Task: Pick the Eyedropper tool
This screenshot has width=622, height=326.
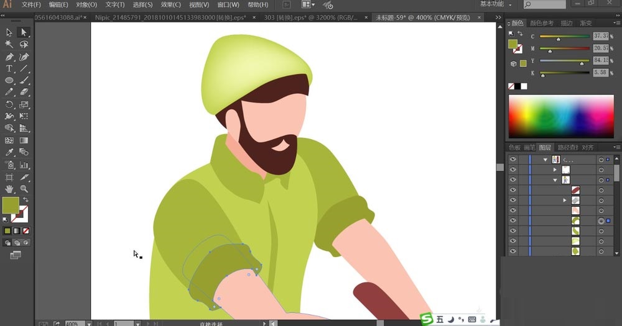Action: click(x=9, y=153)
